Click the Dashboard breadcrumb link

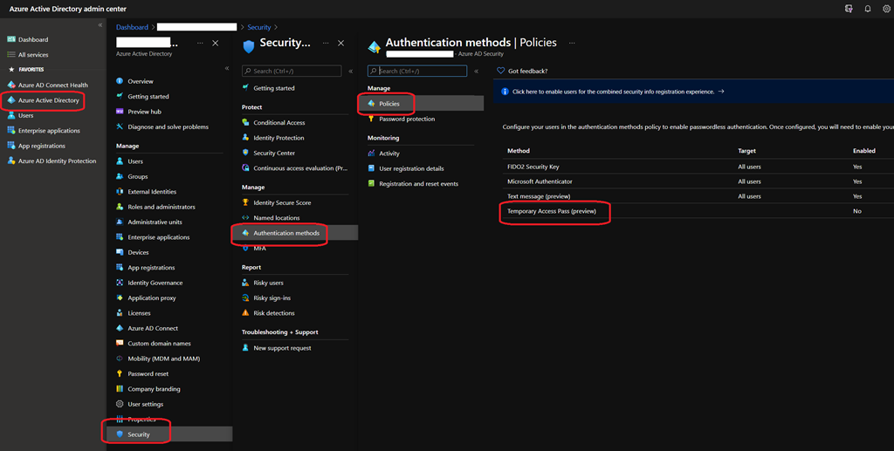pyautogui.click(x=131, y=28)
